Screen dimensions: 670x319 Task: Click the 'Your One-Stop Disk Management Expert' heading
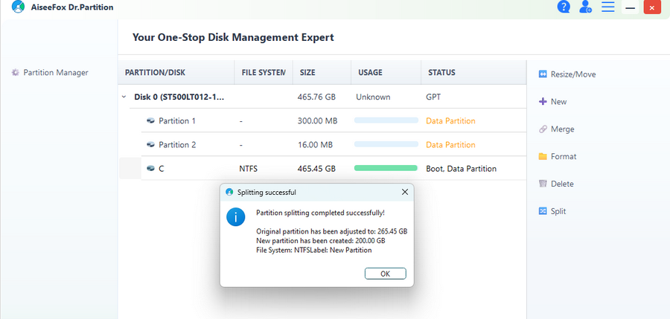click(x=233, y=37)
